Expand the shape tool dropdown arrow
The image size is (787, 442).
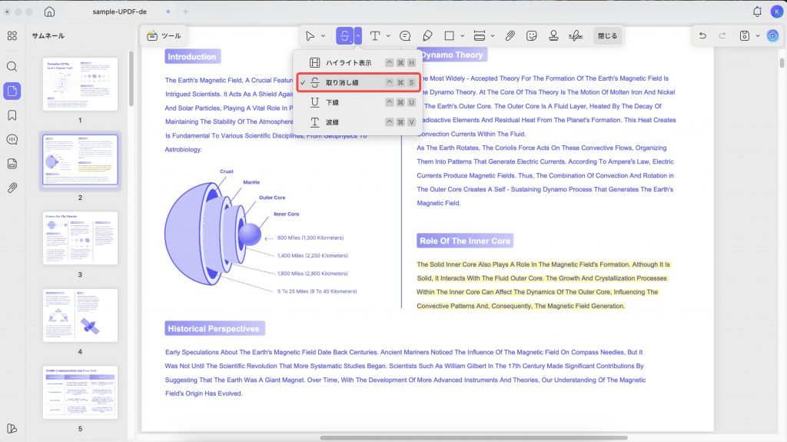(462, 35)
